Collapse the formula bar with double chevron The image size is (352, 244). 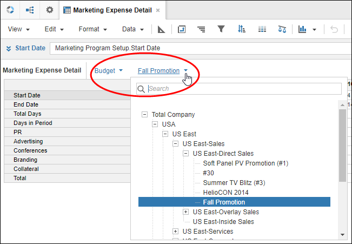(x=9, y=49)
